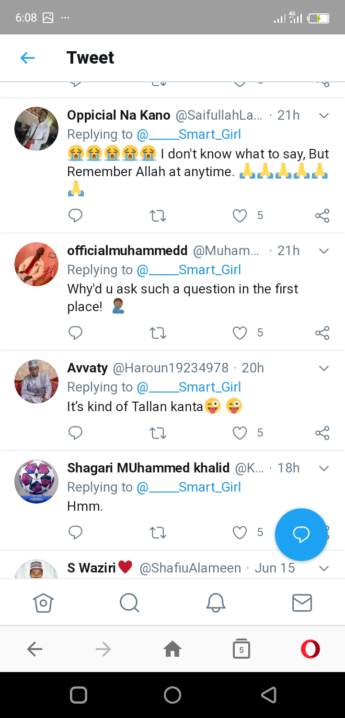Viewport: 345px width, 718px height.
Task: Open the notifications bell tab
Action: point(216,603)
